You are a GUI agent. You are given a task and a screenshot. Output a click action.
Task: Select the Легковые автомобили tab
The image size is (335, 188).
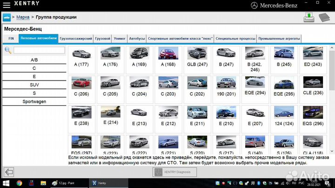pyautogui.click(x=39, y=39)
